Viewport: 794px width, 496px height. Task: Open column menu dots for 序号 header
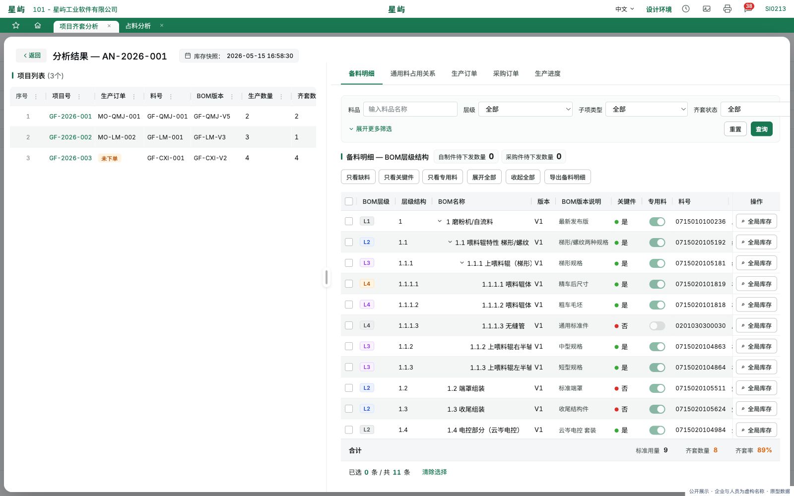36,96
